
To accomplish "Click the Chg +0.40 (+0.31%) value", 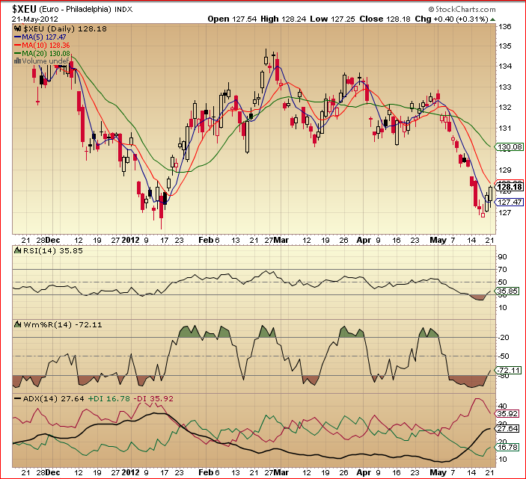I will tap(451, 19).
